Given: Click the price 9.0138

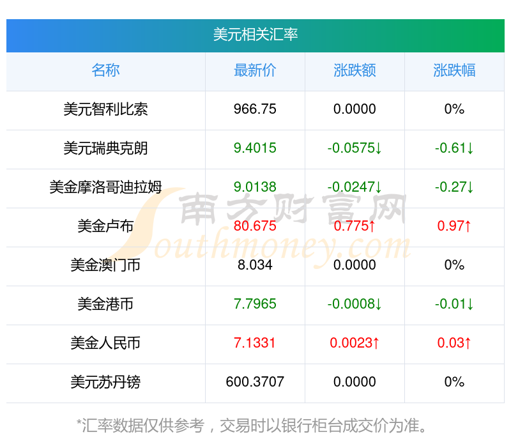Looking at the screenshot, I should pos(255,187).
